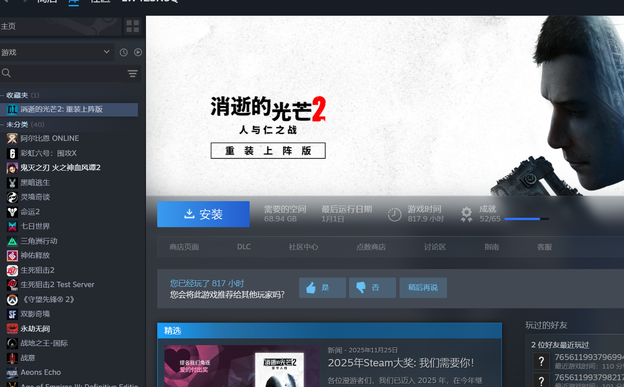Open the DLC tab
Viewport: 624px width, 387px height.
point(244,247)
